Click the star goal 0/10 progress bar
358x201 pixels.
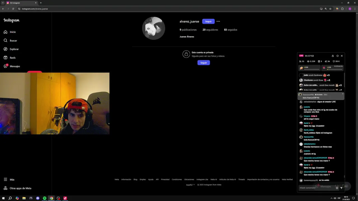pyautogui.click(x=310, y=68)
